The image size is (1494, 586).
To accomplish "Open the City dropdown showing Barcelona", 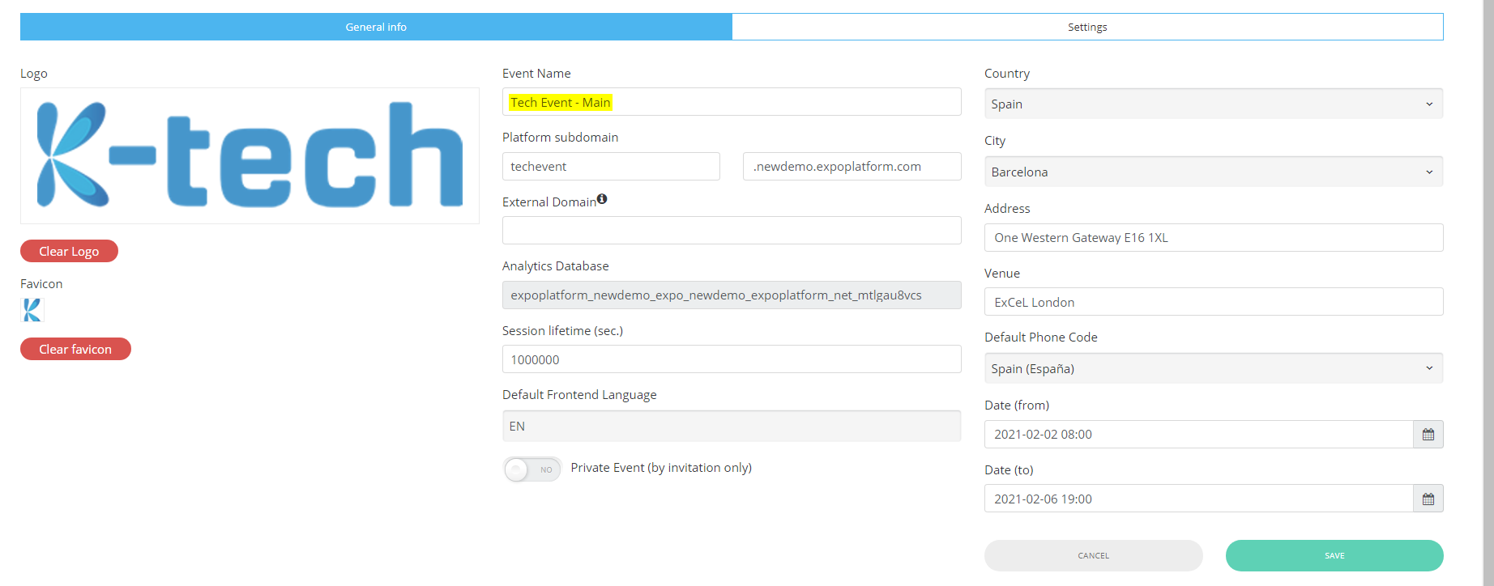I will (1213, 172).
